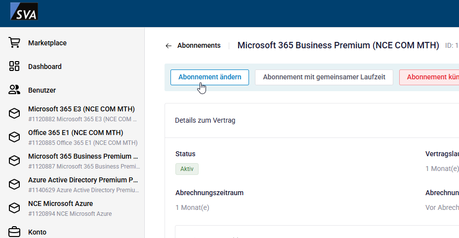Click the box icon for Microsoft 365 E3
The image size is (459, 238).
pos(14,113)
